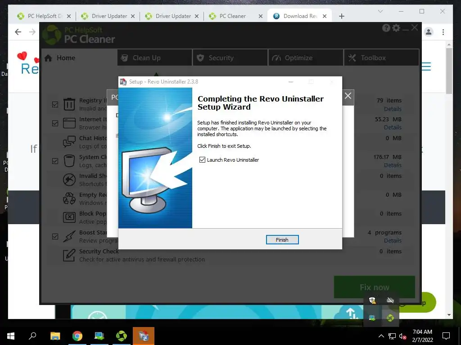Toggle the System Clutter checkbox
461x345 pixels.
[55, 161]
